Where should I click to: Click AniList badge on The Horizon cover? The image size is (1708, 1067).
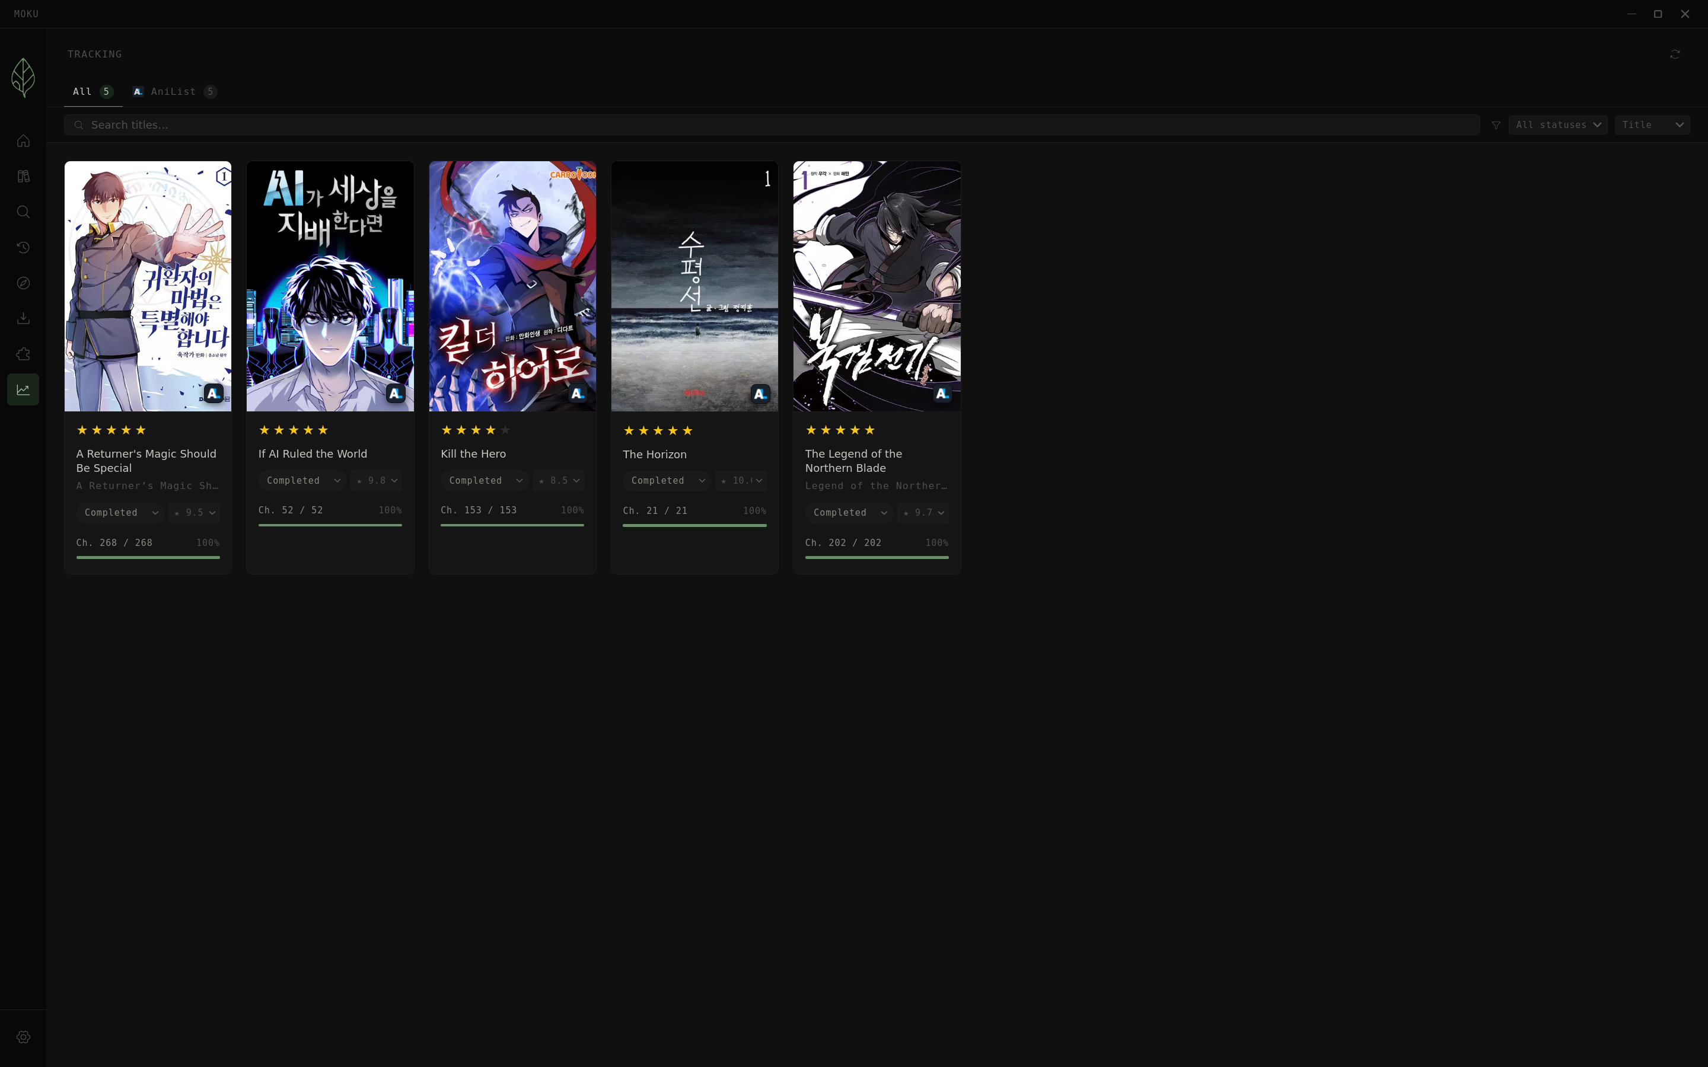(x=760, y=394)
